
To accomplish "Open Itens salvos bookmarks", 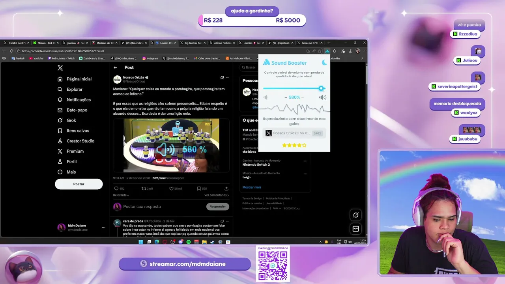I will [x=73, y=131].
